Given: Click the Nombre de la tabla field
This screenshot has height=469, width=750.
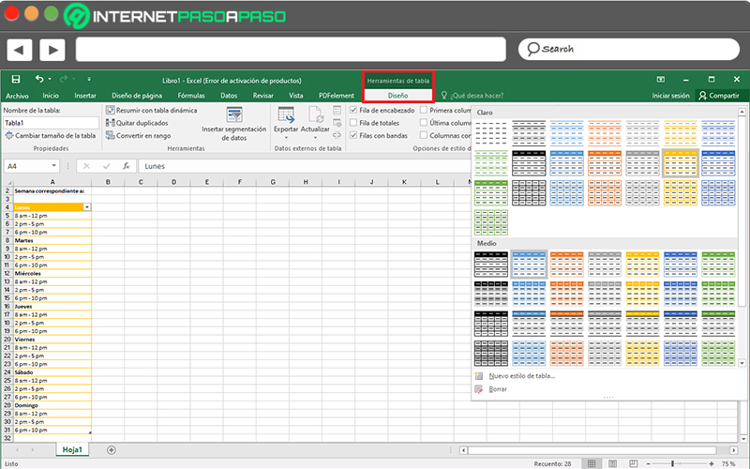Looking at the screenshot, I should [x=52, y=123].
